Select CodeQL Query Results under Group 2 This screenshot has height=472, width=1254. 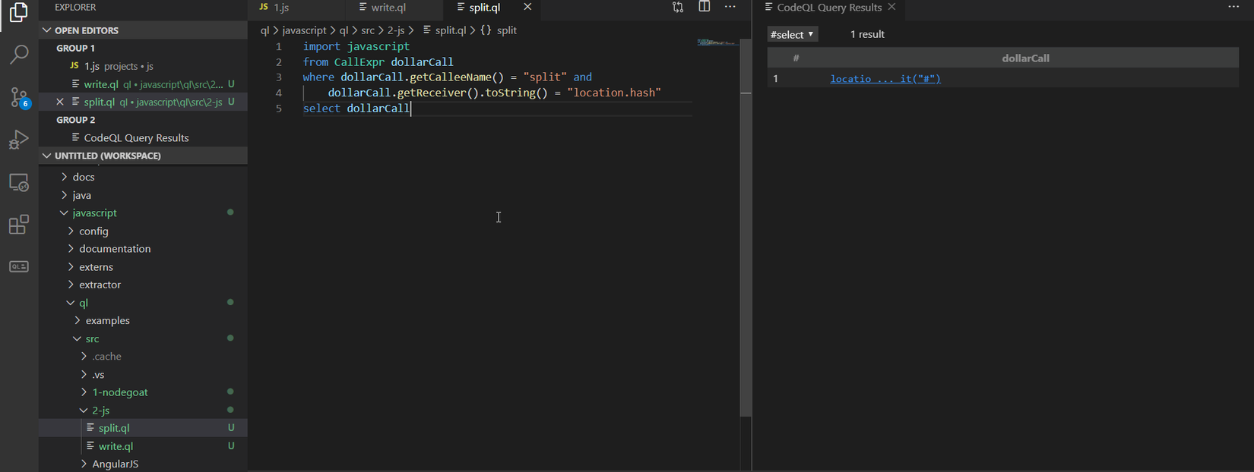(143, 137)
